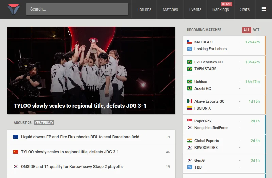Select the ALL upcoming matches filter
Viewport: 272px width, 178px height.
(x=247, y=30)
